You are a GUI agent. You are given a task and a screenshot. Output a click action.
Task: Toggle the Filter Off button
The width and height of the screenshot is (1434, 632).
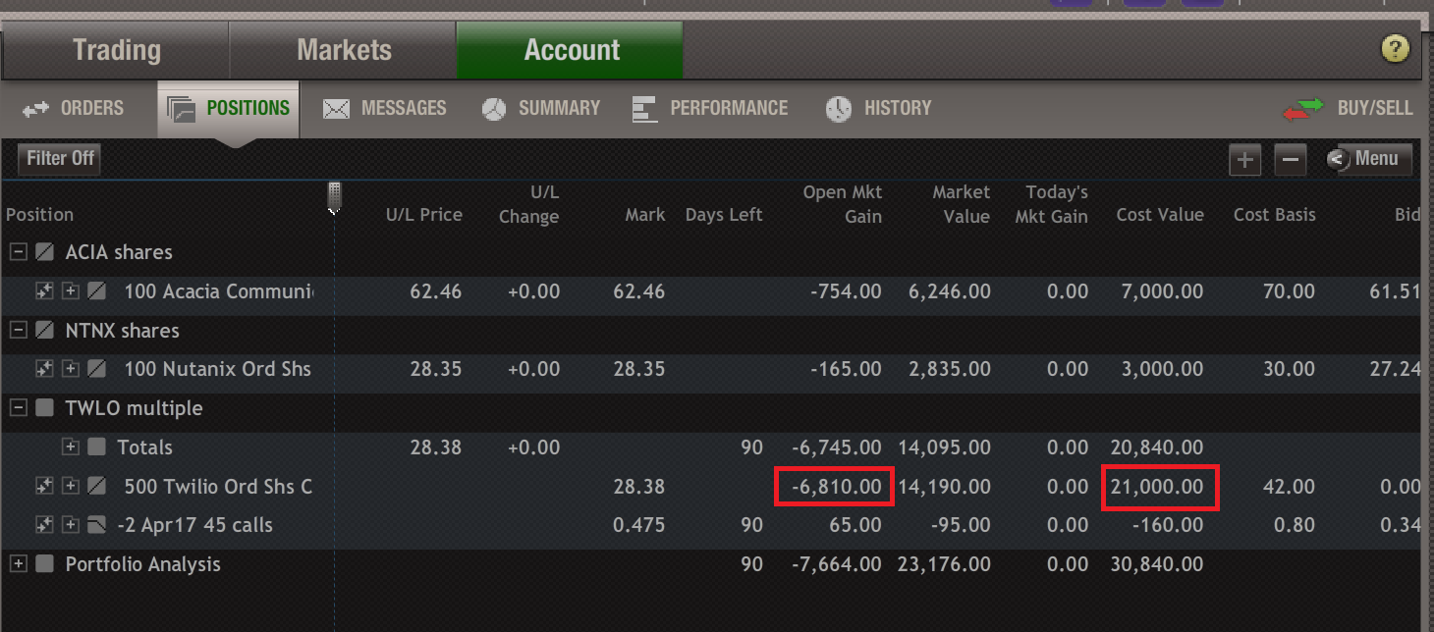[60, 158]
